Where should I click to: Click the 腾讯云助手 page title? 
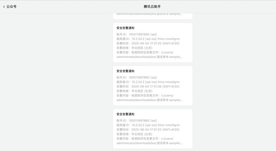coord(152,7)
